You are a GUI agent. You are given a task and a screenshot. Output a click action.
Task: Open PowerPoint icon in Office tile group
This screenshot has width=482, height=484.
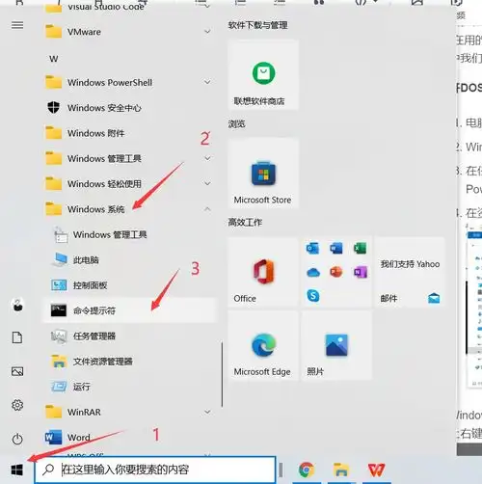(x=336, y=272)
